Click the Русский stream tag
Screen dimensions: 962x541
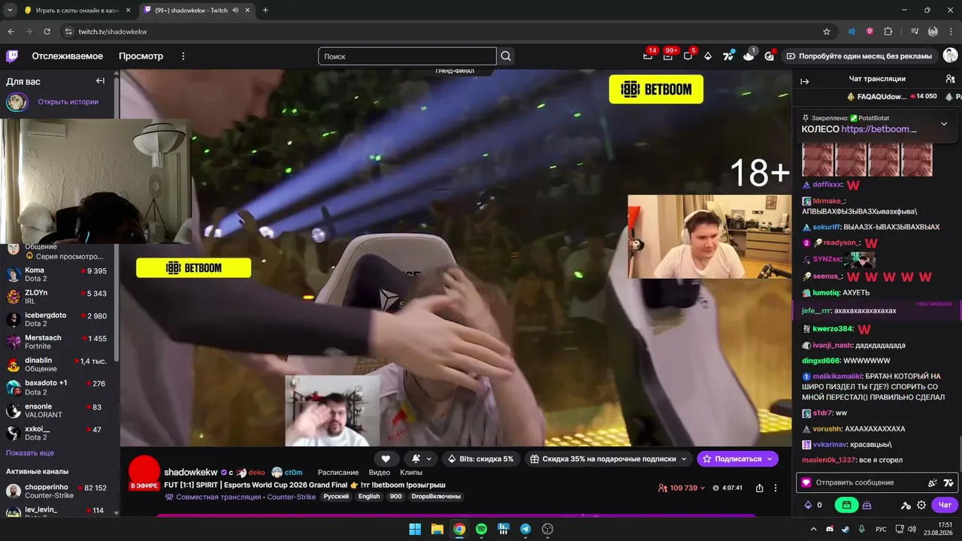point(336,497)
